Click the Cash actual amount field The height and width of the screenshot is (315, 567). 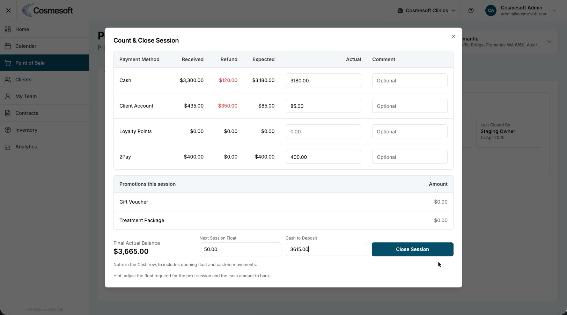click(323, 80)
